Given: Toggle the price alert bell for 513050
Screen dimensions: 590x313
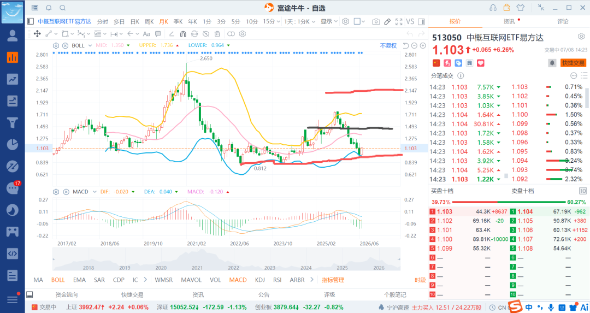Looking at the screenshot, I should (552, 63).
